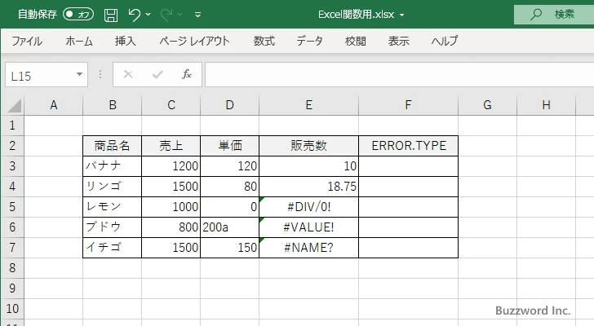Expand the Name Box dropdown
Image resolution: width=594 pixels, height=326 pixels.
[x=80, y=75]
